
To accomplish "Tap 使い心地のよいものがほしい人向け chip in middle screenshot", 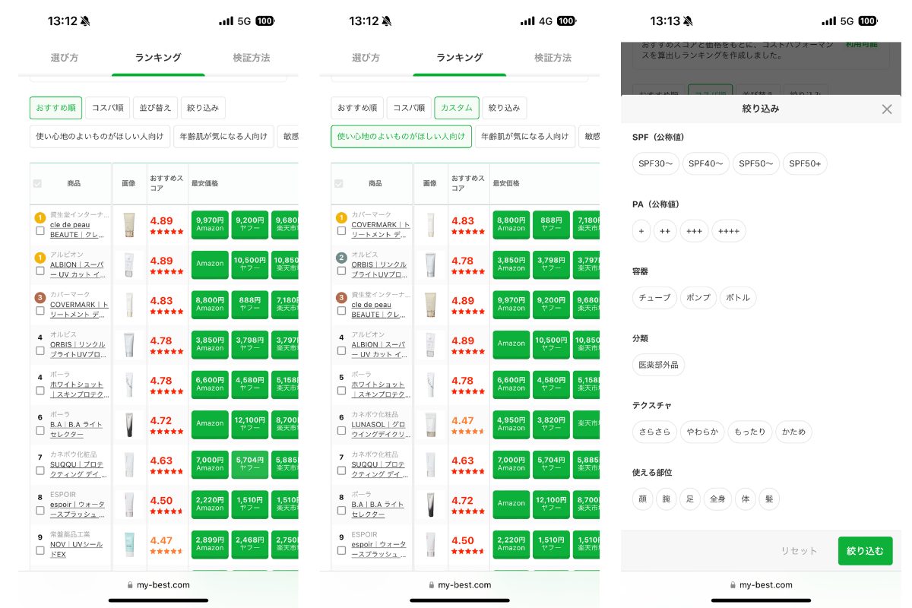I will (401, 137).
